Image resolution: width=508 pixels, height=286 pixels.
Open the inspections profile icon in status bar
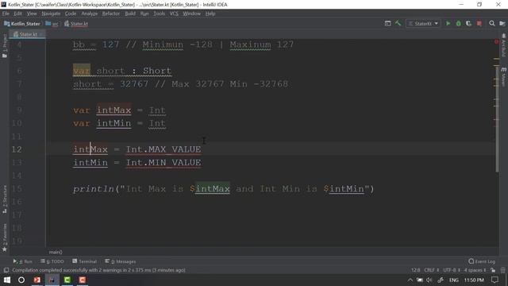(502, 270)
